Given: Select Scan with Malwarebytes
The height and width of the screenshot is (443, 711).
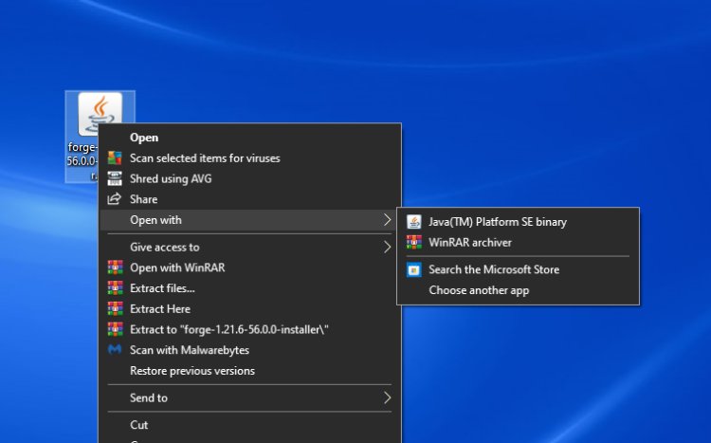Looking at the screenshot, I should pyautogui.click(x=249, y=350).
